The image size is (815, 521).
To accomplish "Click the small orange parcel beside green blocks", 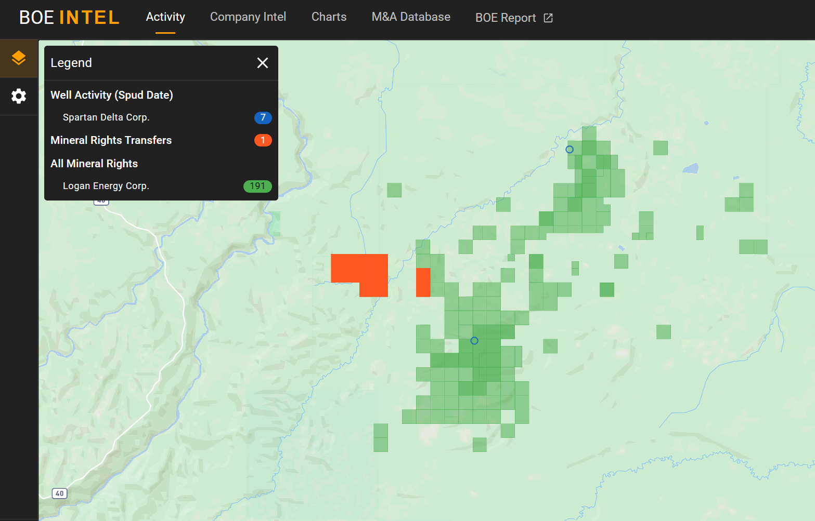I will coord(423,283).
